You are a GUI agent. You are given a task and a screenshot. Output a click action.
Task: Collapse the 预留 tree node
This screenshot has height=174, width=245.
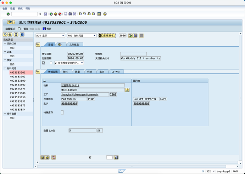pos(5,60)
